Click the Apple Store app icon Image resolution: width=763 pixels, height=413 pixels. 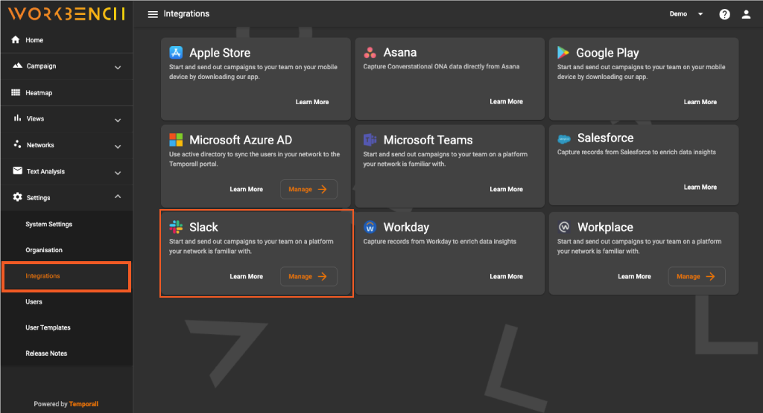(176, 53)
